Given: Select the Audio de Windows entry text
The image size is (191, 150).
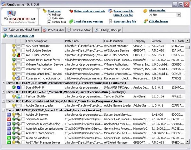Looking at the screenshot, I should tap(37, 138).
